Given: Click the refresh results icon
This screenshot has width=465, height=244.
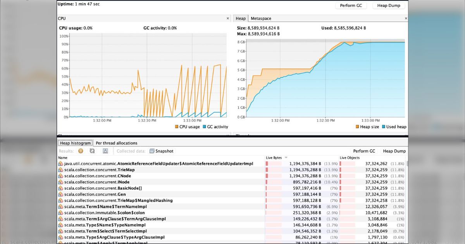Looking at the screenshot, I should click(92, 151).
